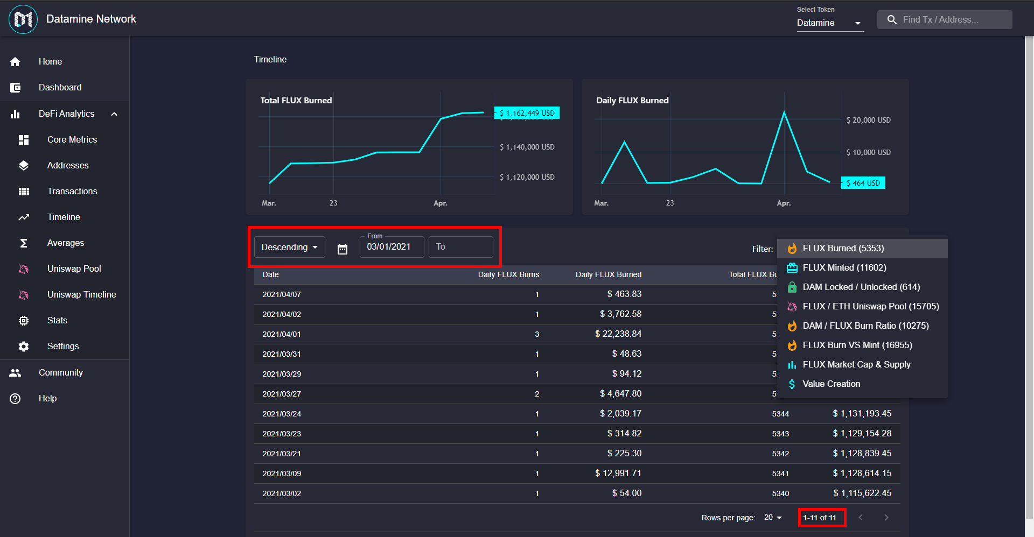Go to next table page arrow

point(886,518)
